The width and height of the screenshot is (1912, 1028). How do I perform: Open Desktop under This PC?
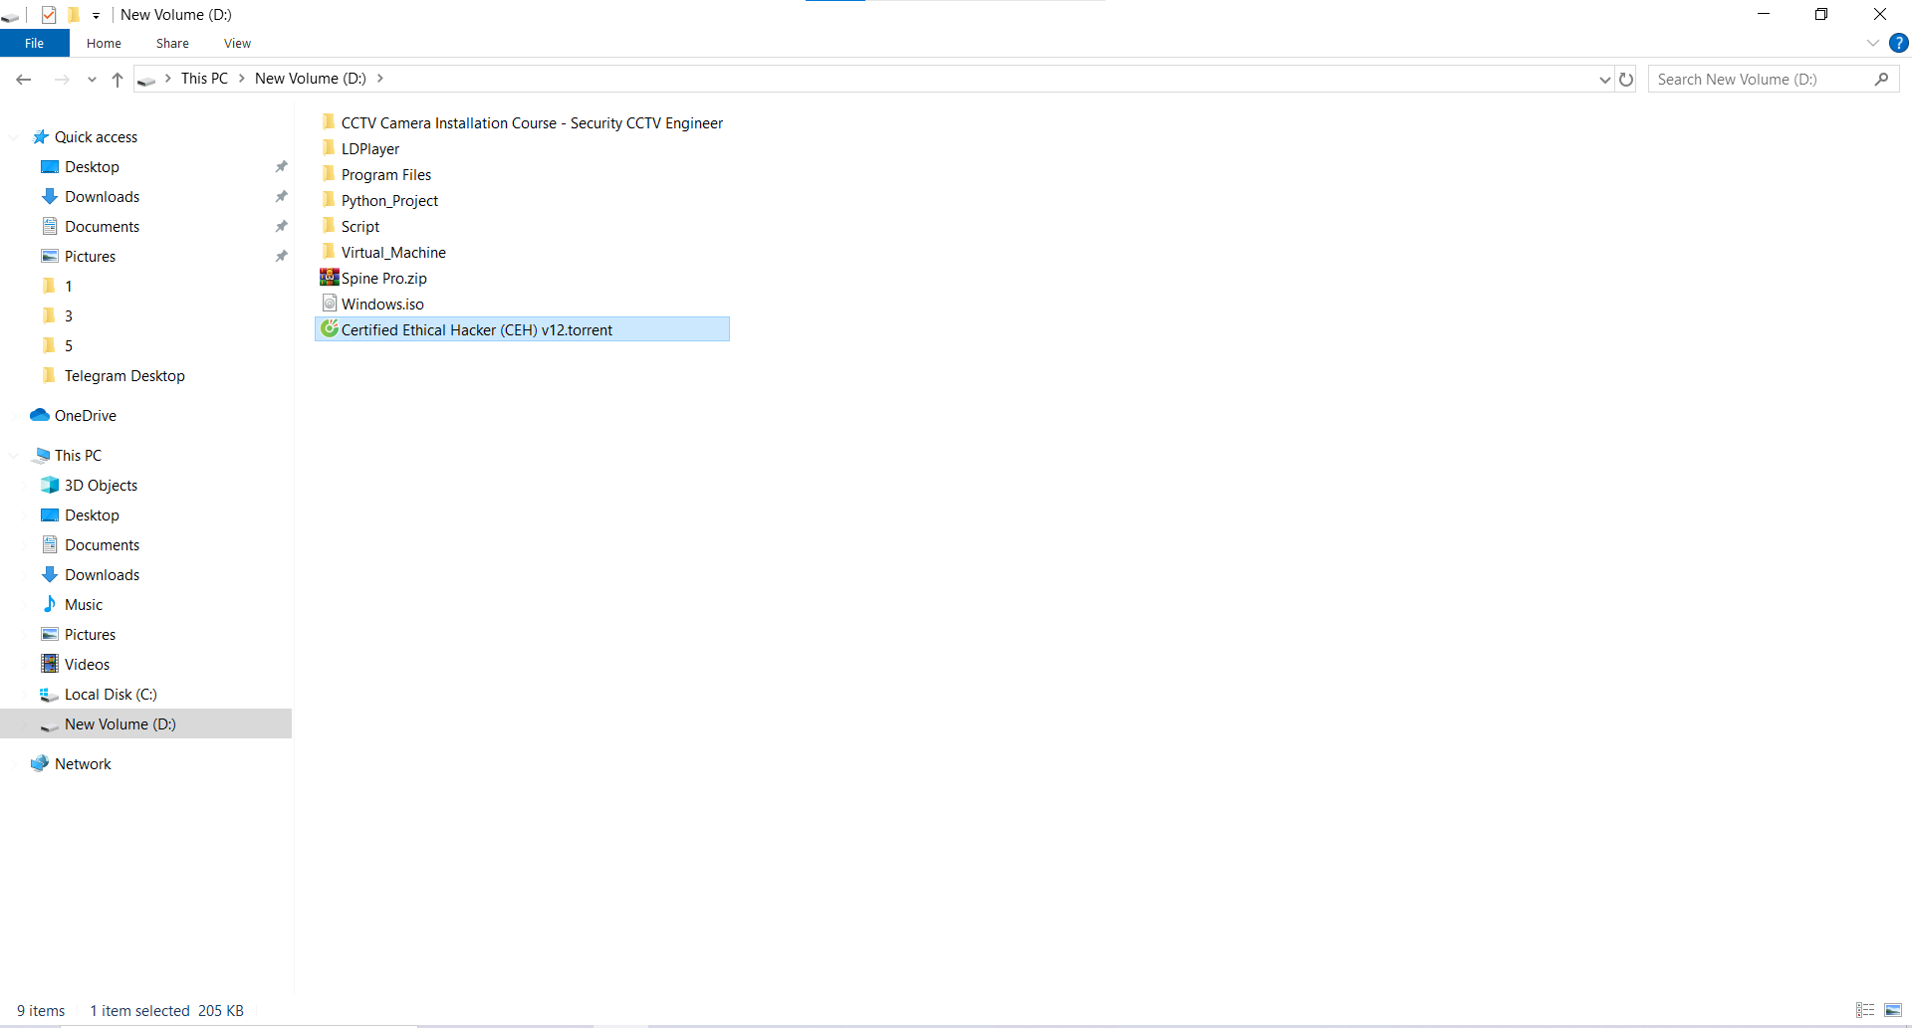[92, 514]
